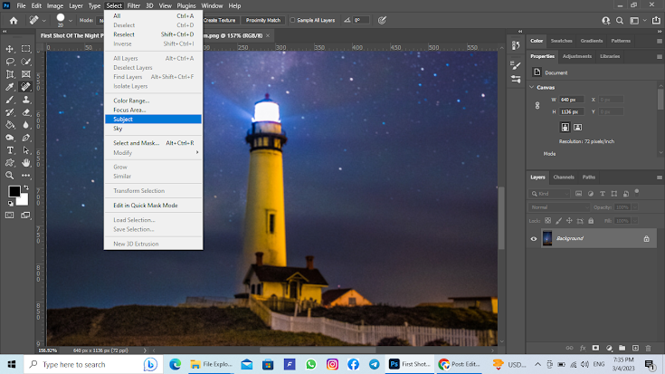The width and height of the screenshot is (665, 374).
Task: Click the background color swatch
Action: (24, 200)
